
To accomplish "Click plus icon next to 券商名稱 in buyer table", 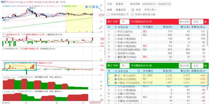I will point(116,27).
